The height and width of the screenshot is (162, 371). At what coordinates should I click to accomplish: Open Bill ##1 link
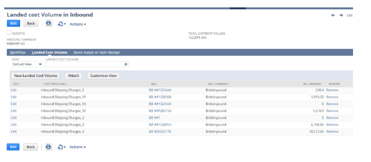154,118
